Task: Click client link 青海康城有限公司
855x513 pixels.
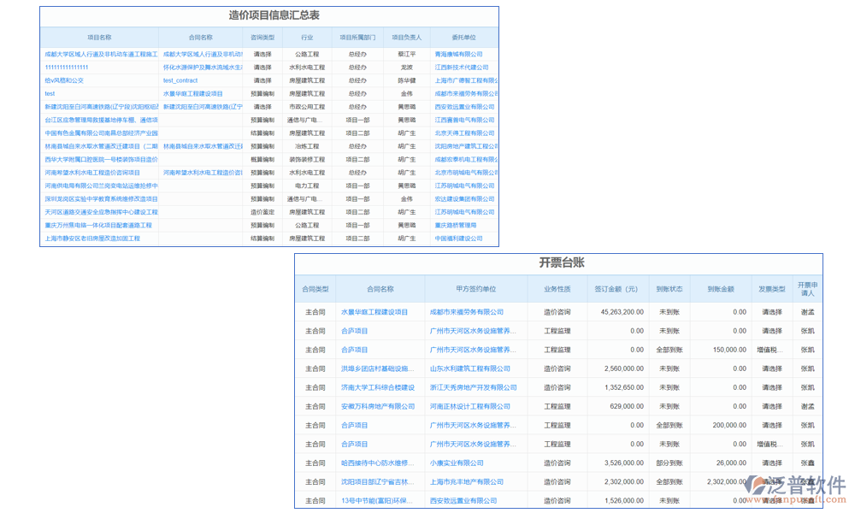Action: point(464,54)
